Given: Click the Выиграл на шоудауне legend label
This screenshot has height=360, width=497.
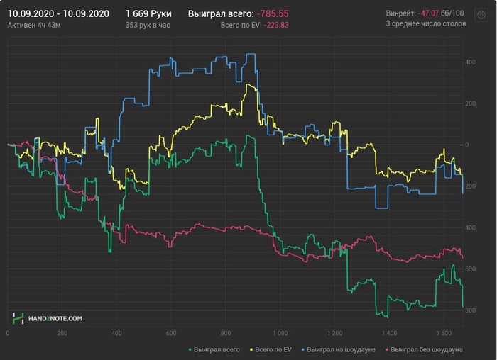Looking at the screenshot, I should pyautogui.click(x=341, y=350).
